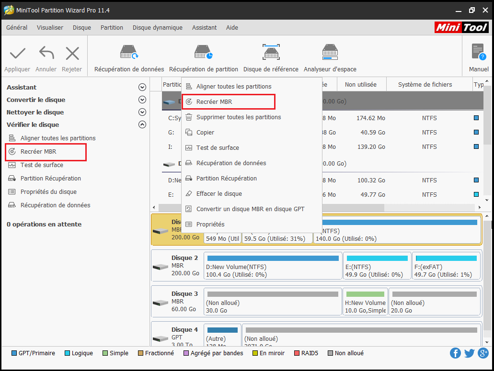Click the Rejeter X icon

[72, 53]
